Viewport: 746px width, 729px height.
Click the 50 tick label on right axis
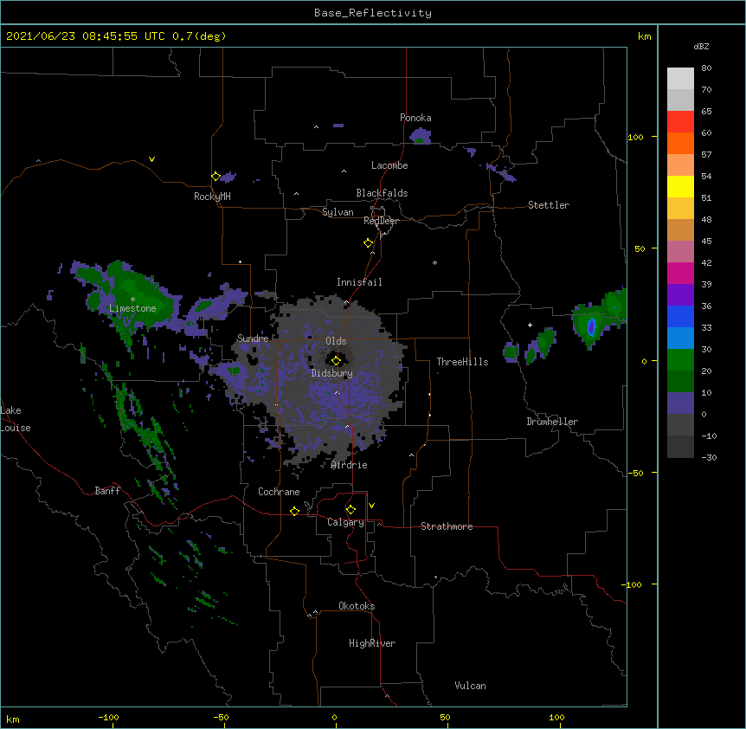pyautogui.click(x=640, y=248)
